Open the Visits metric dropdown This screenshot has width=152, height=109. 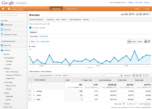pyautogui.click(x=33, y=42)
